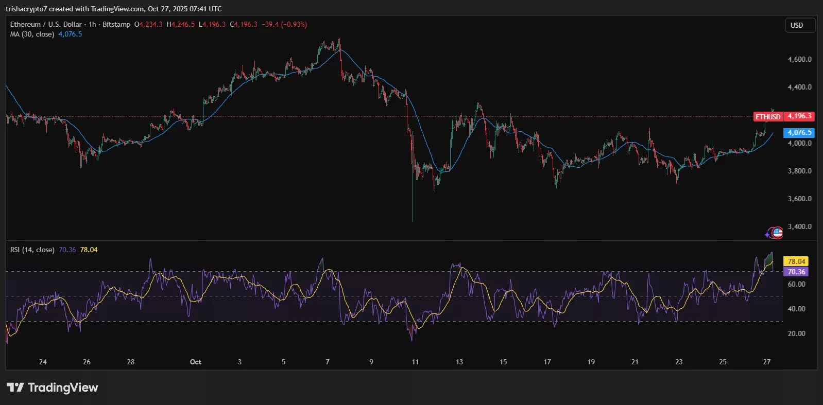Open the USD currency selector
This screenshot has width=823, height=405.
coord(799,25)
